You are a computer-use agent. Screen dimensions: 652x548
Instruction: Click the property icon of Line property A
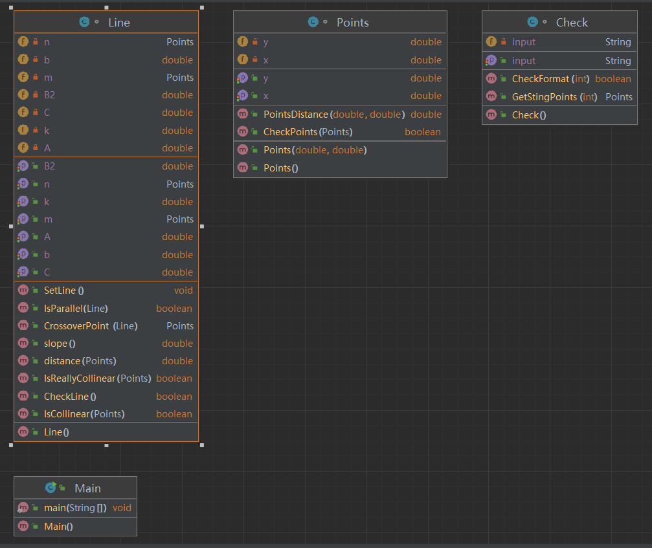click(x=23, y=236)
